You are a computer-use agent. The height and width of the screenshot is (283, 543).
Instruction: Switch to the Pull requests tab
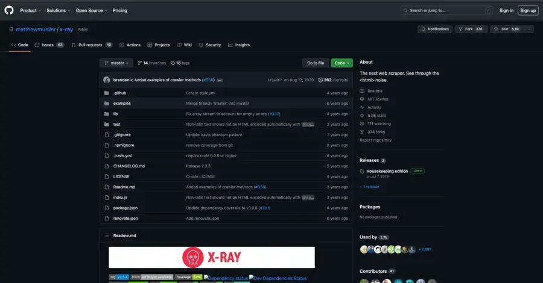point(92,45)
